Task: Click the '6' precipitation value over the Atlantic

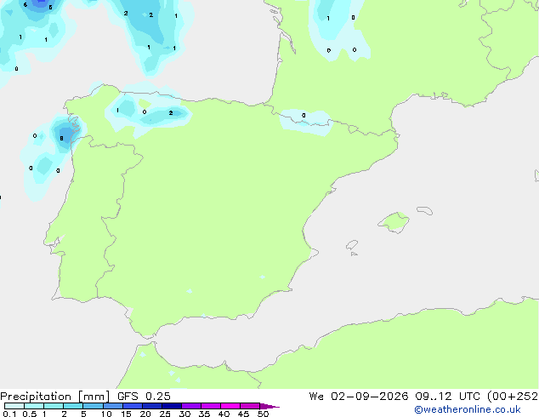Action: (x=26, y=5)
